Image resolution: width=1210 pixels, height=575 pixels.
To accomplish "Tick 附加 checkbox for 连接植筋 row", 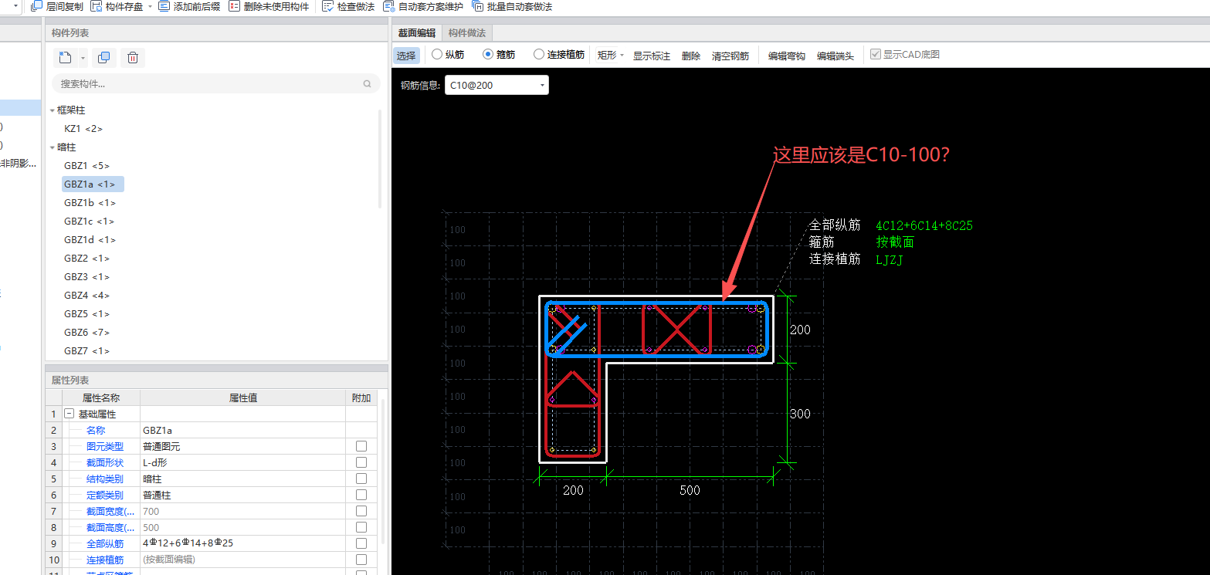I will 361,560.
